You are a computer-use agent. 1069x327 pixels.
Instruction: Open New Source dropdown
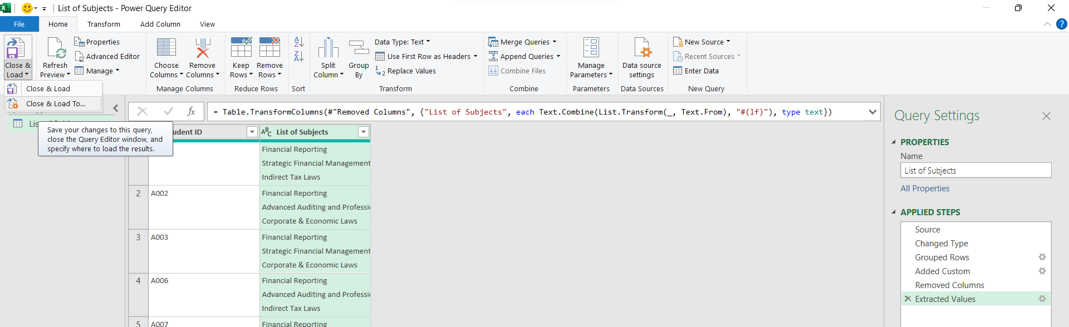point(702,42)
